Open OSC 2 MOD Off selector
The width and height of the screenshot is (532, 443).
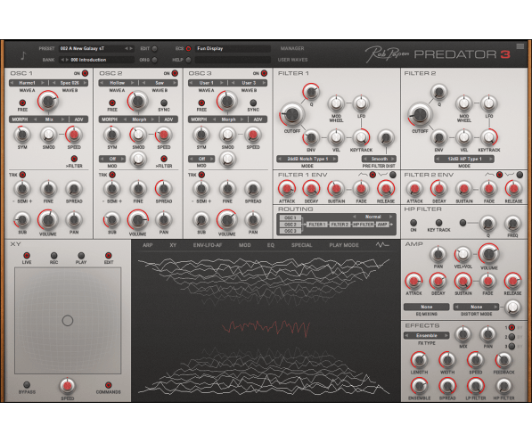[112, 159]
